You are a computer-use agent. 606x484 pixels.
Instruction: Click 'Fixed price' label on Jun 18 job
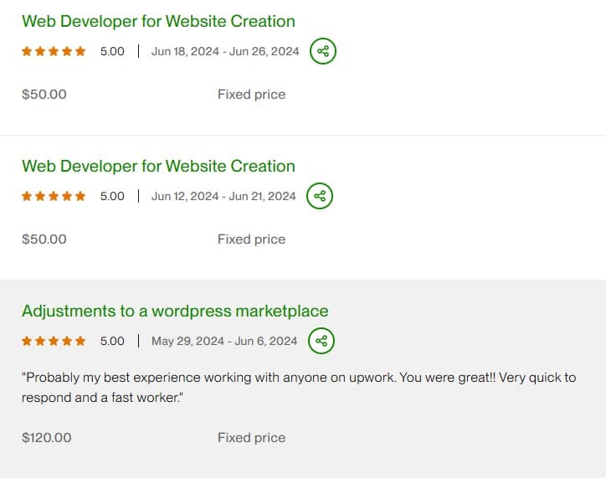pos(251,95)
